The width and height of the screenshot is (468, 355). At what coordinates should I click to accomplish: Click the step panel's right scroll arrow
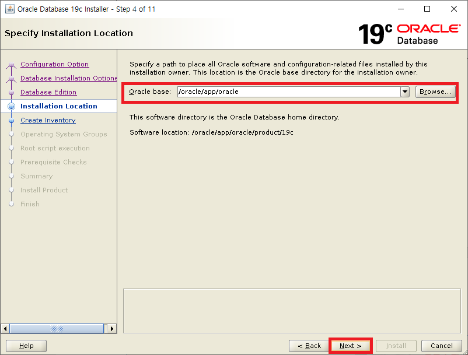(x=111, y=329)
